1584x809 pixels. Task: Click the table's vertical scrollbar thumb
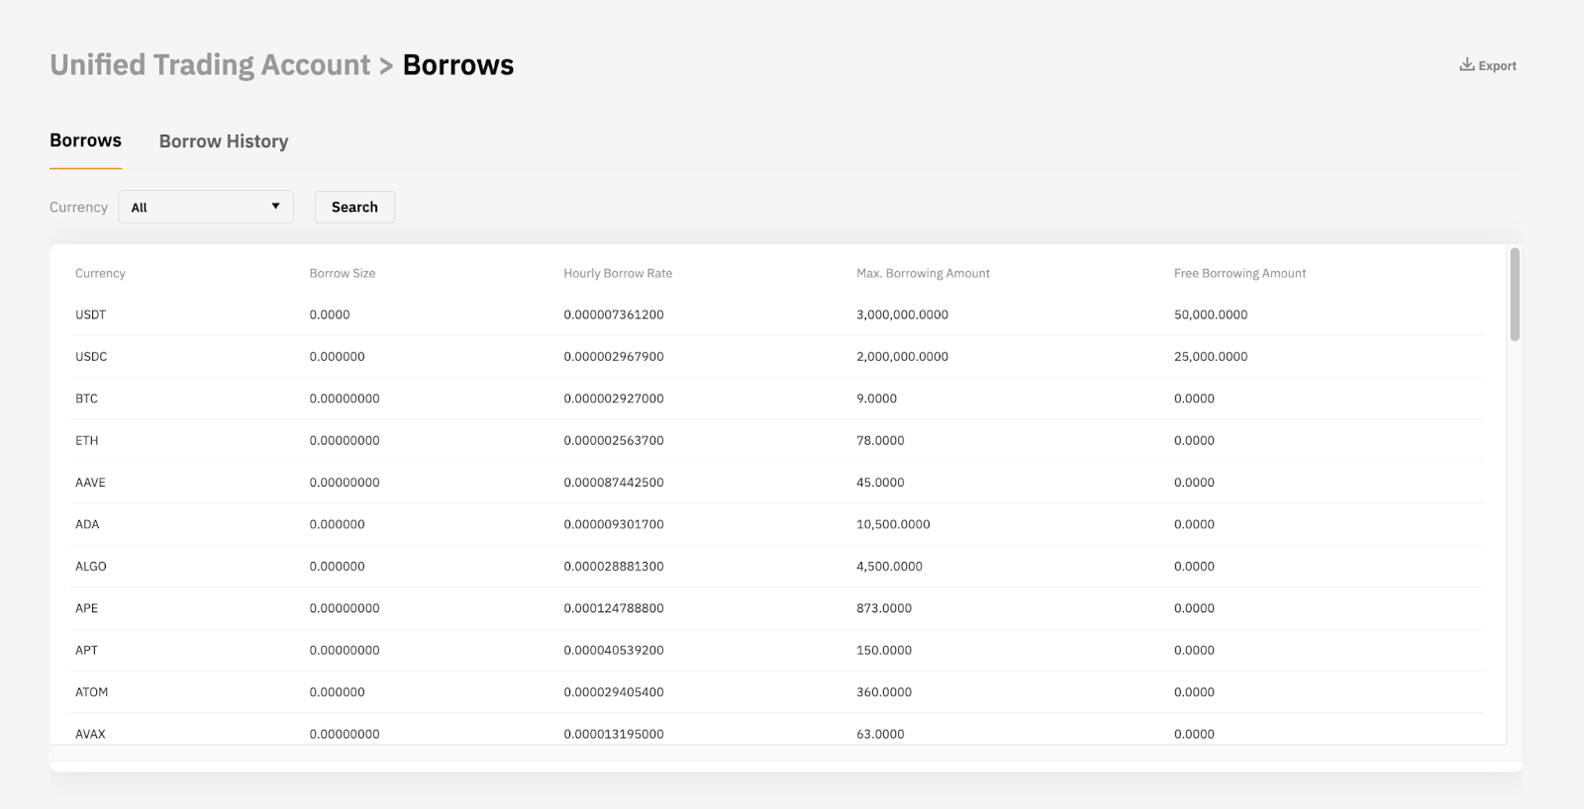click(1515, 295)
